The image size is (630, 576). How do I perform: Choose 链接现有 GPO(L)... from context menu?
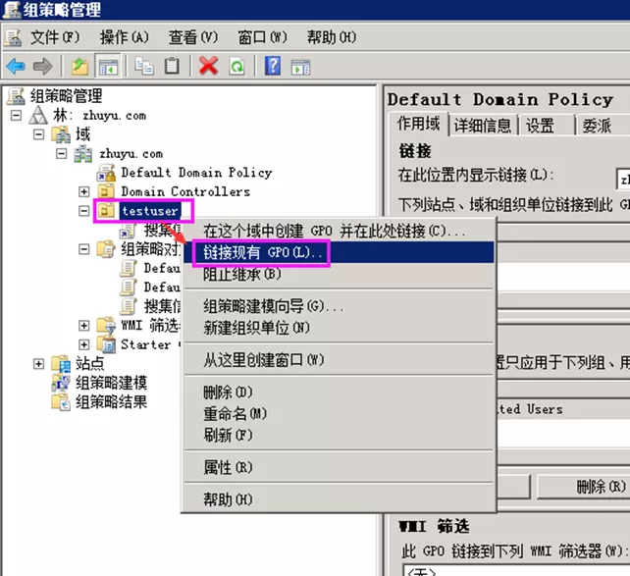[x=261, y=252]
